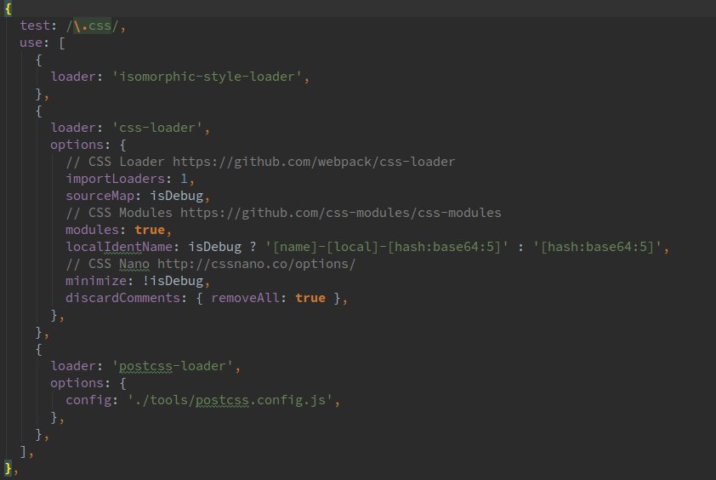Click the 'test' property key
716x480 pixels.
(35, 26)
